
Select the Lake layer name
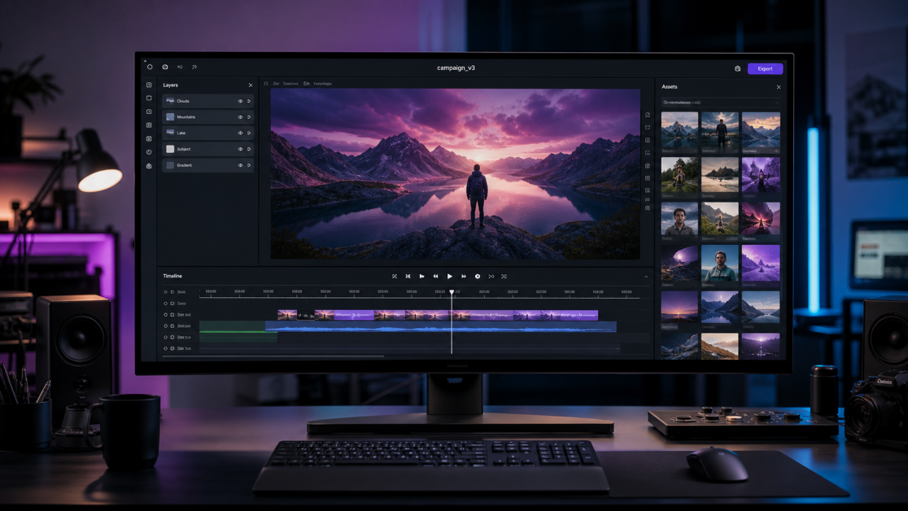pyautogui.click(x=181, y=133)
